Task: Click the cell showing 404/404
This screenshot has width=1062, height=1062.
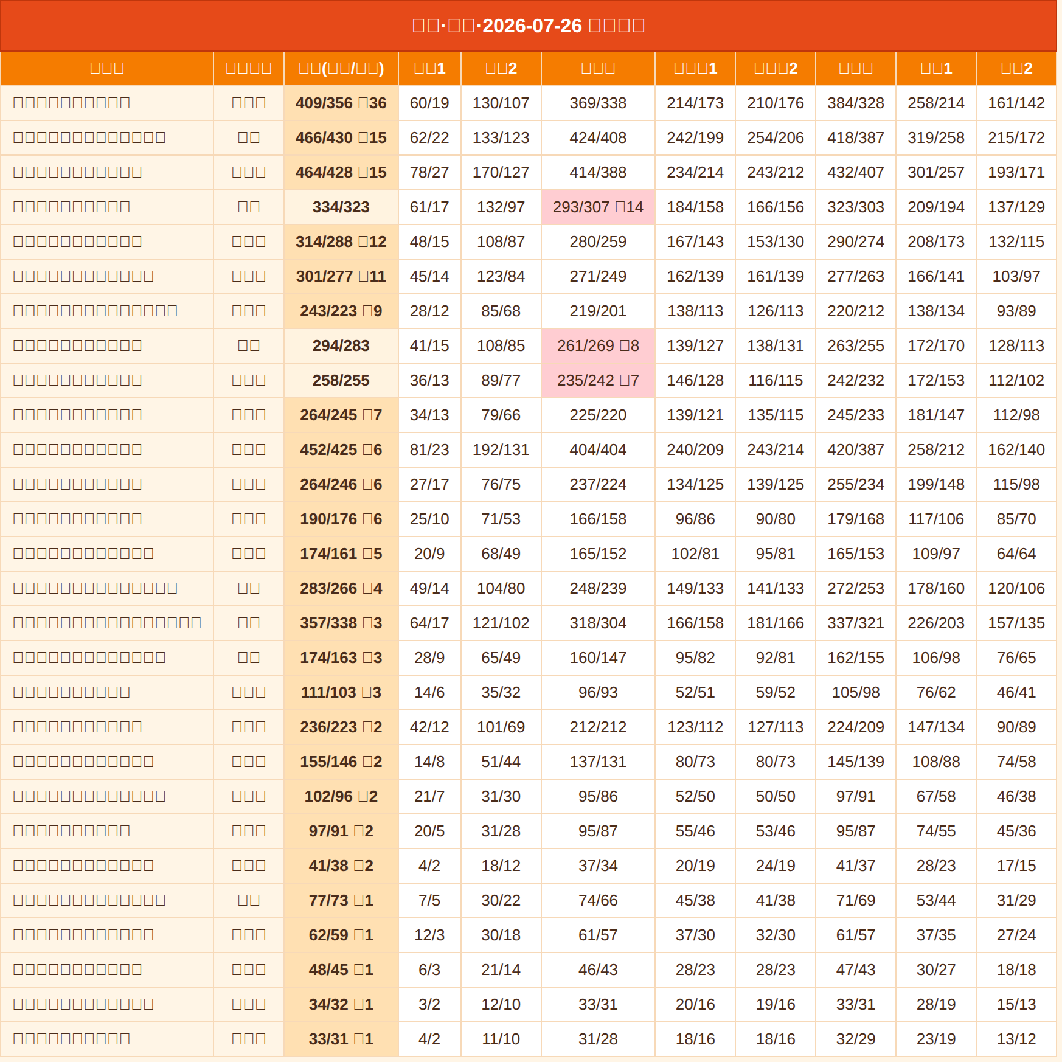Action: (x=598, y=449)
